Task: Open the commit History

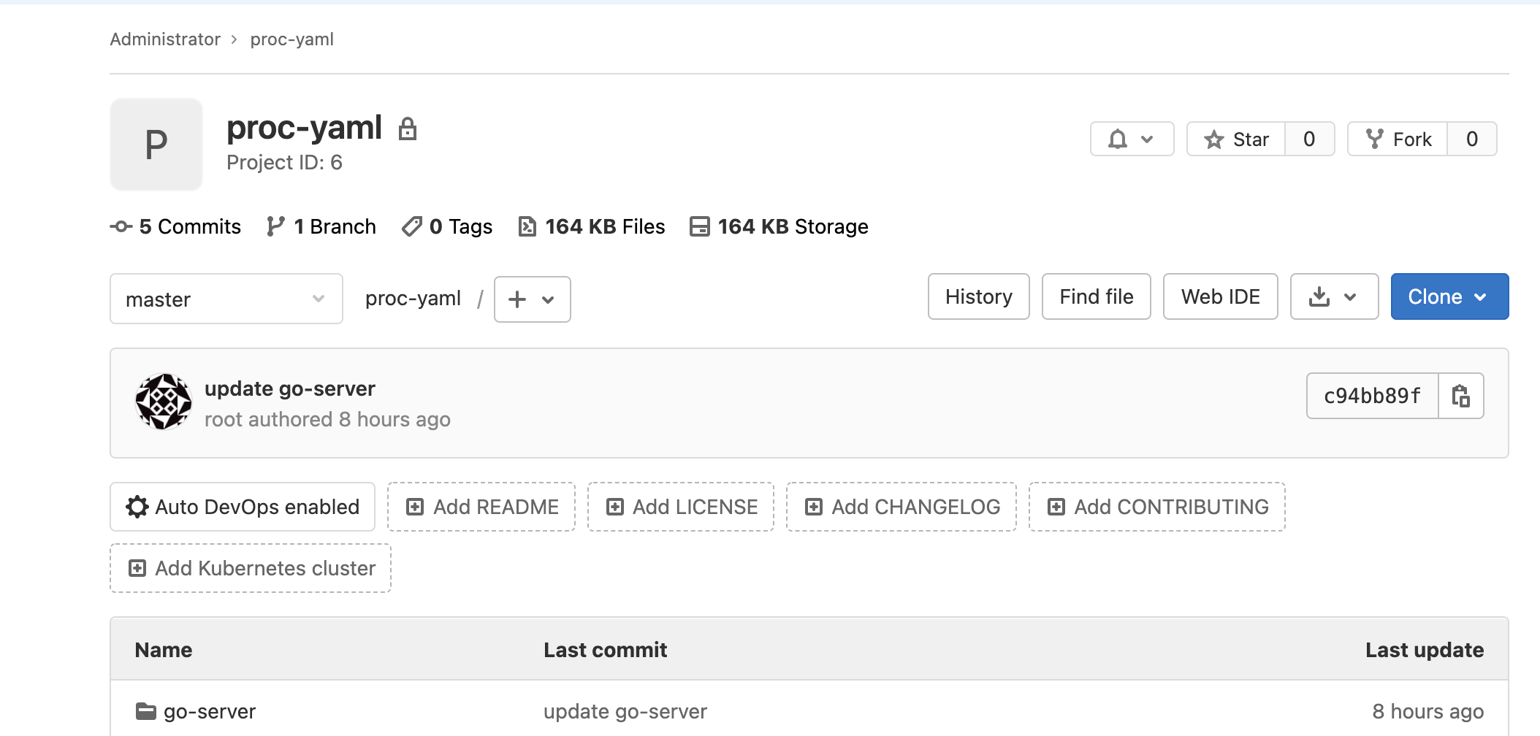Action: pyautogui.click(x=978, y=296)
